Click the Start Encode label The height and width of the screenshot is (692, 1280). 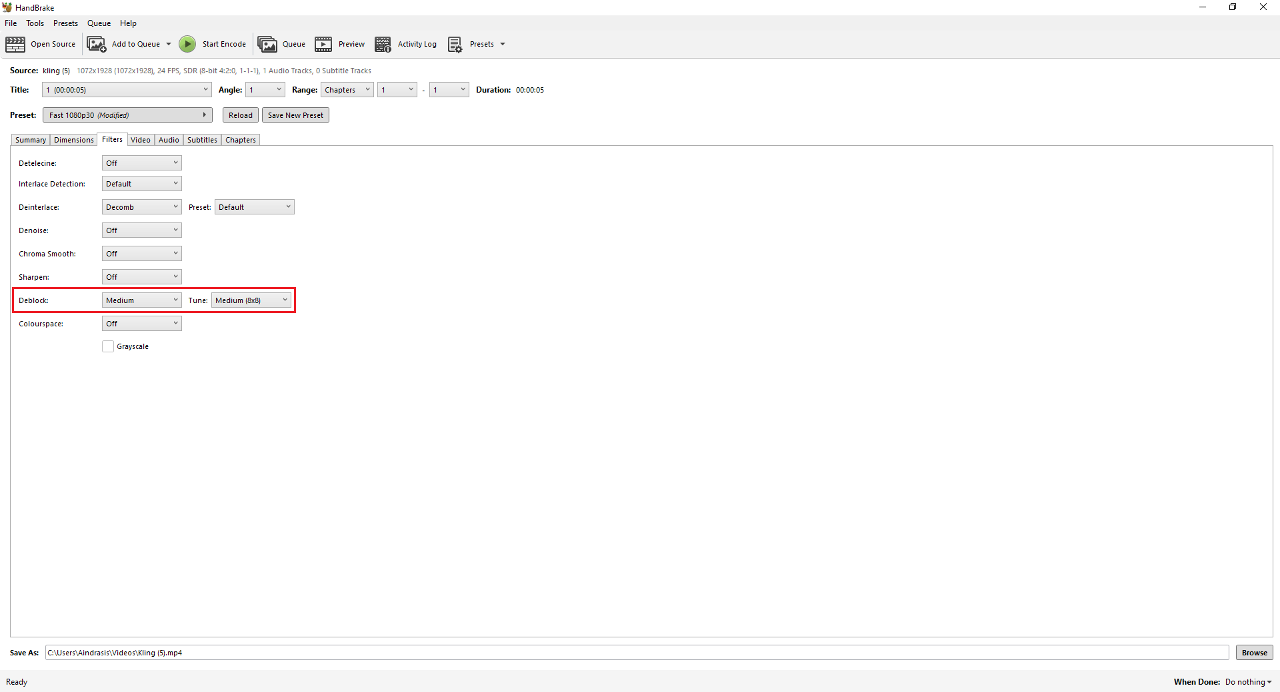click(x=224, y=45)
